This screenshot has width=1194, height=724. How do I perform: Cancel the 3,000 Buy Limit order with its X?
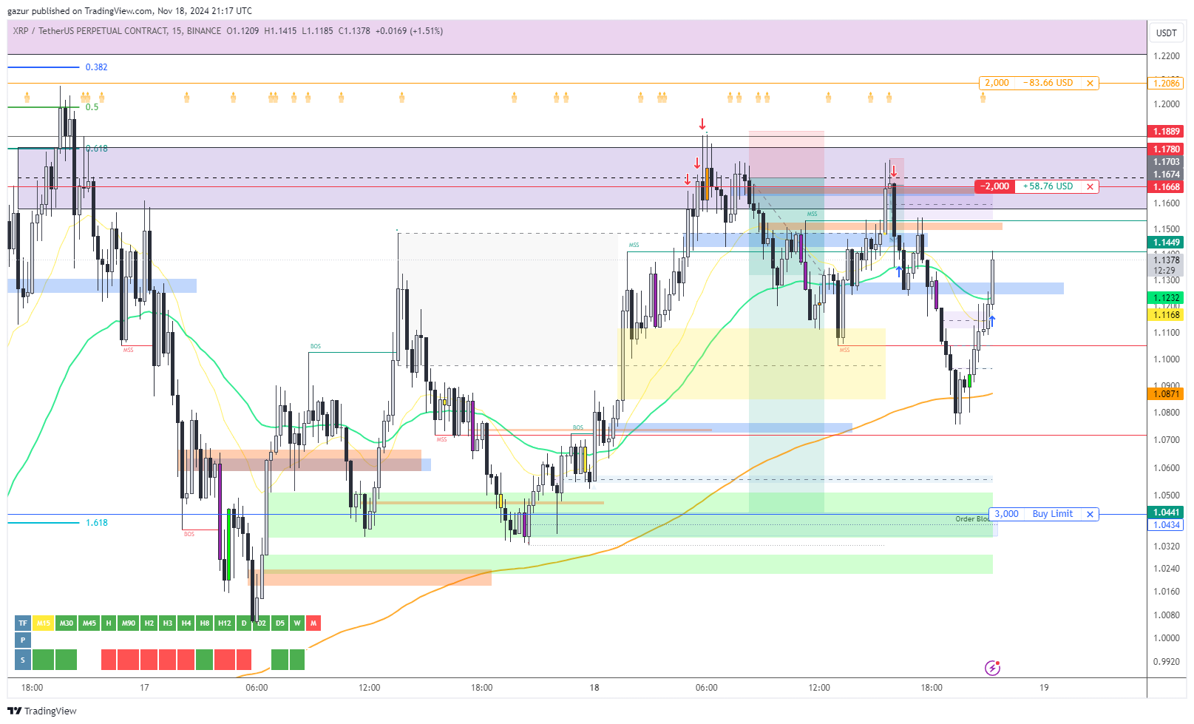pyautogui.click(x=1090, y=514)
